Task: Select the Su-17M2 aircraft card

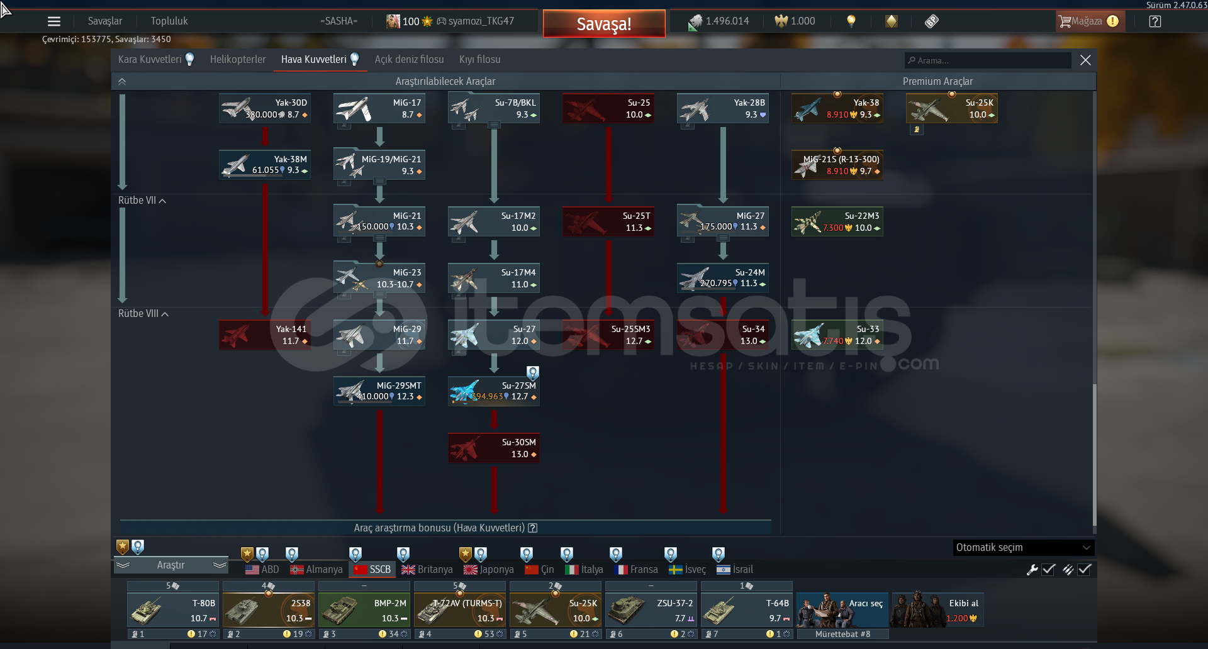Action: pyautogui.click(x=494, y=221)
